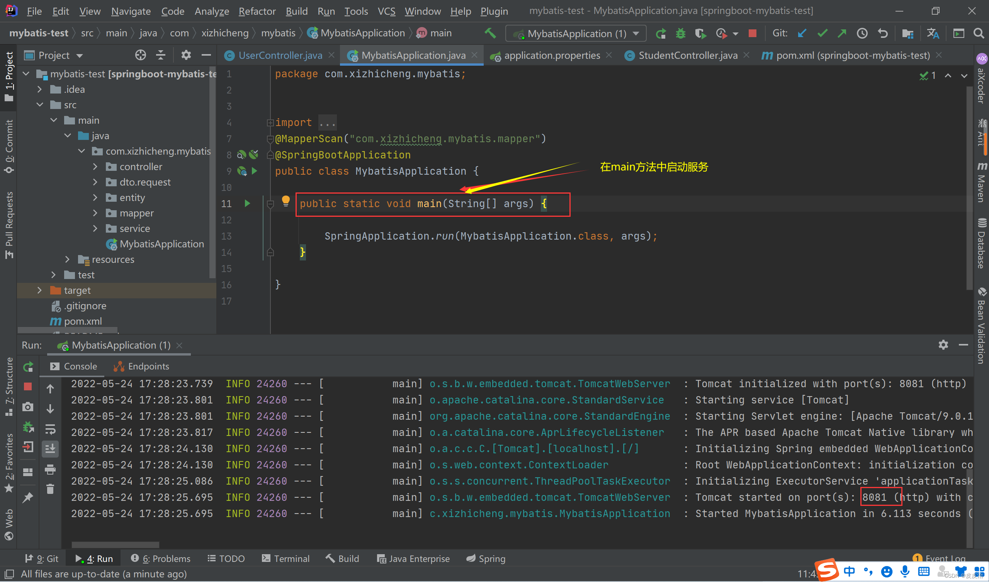This screenshot has height=582, width=989.
Task: Pin the Run tab icon
Action: 27,498
